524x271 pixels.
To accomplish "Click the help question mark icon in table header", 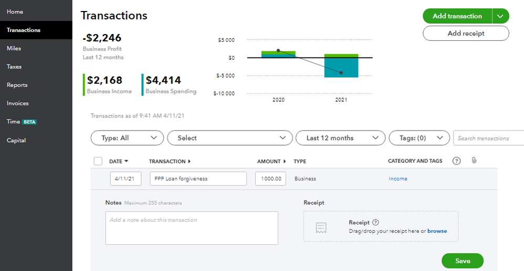I will pyautogui.click(x=456, y=161).
